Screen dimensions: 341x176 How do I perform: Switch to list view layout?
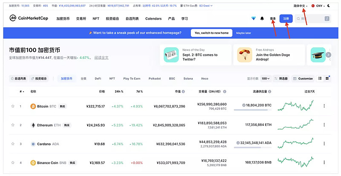[320, 78]
